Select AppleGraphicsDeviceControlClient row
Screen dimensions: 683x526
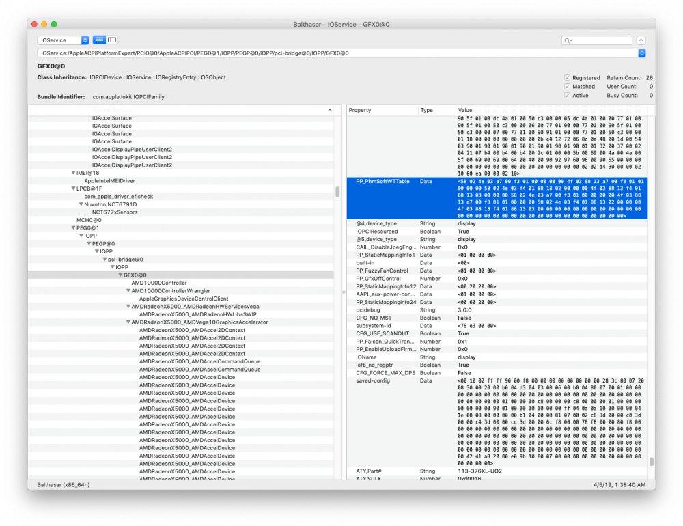[x=180, y=299]
